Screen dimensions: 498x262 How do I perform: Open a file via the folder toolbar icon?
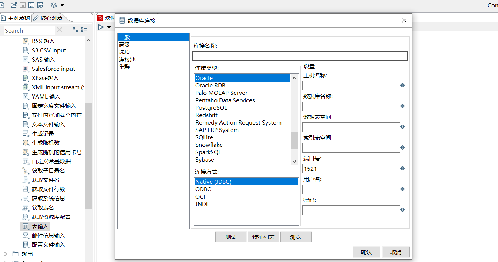(14, 5)
